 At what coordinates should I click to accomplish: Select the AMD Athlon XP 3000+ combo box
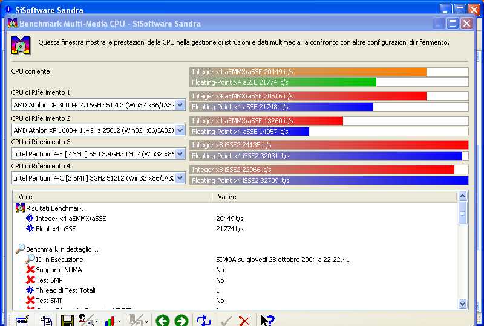[99, 105]
